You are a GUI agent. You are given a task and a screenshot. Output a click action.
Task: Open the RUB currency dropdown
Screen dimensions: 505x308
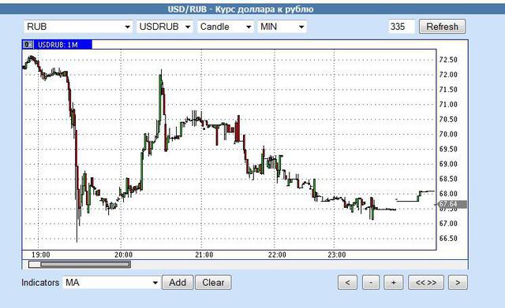click(78, 27)
